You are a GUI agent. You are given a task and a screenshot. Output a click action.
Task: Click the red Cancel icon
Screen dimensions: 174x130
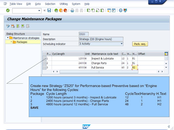pyautogui.click(x=65, y=11)
